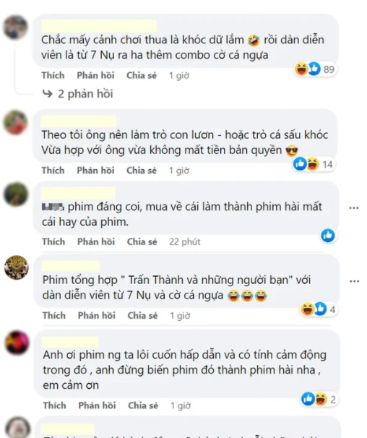Open reactions on 'Trấn Thành và những người bạn' comment
The width and height of the screenshot is (367, 438).
click(x=319, y=309)
